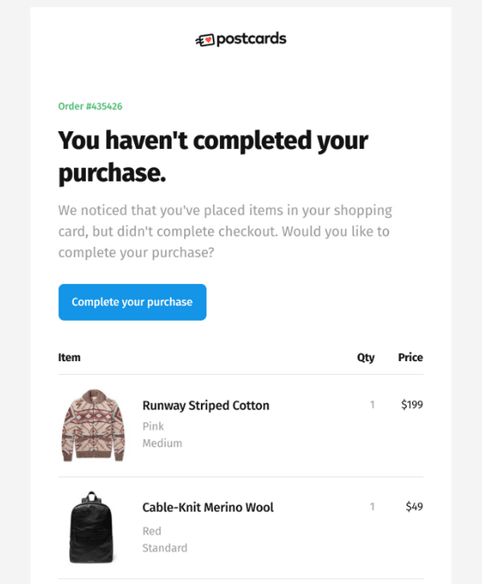Open the black backpack product thumbnail
This screenshot has width=482, height=584.
point(92,527)
